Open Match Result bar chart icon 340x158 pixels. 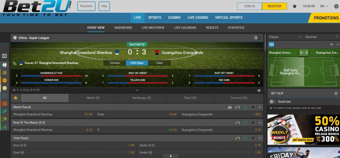tap(230, 107)
